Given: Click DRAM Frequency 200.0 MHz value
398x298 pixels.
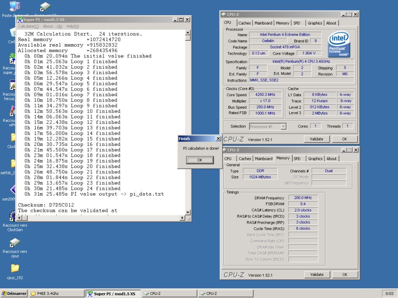Looking at the screenshot, I should (303, 198).
